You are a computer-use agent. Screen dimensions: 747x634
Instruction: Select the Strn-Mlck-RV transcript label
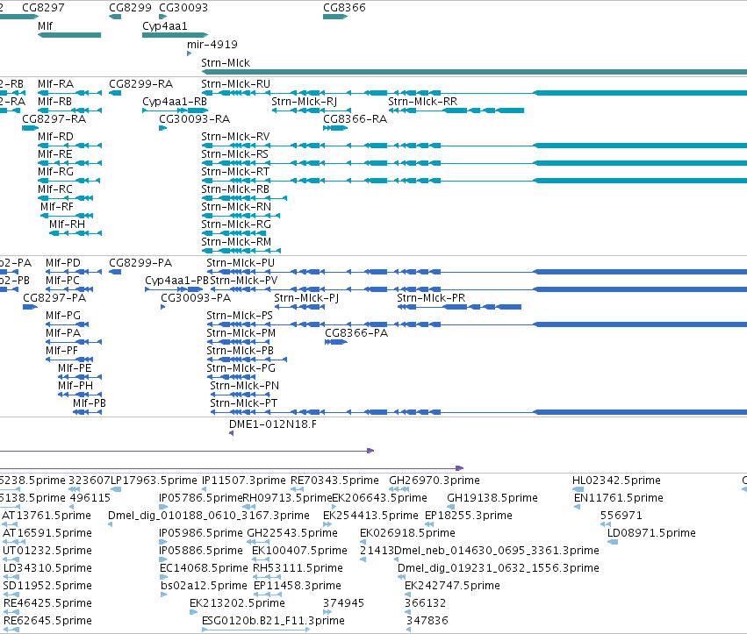(x=235, y=137)
